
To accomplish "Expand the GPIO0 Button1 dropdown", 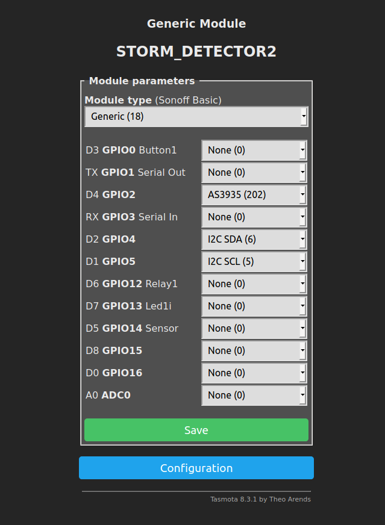I will coord(254,150).
